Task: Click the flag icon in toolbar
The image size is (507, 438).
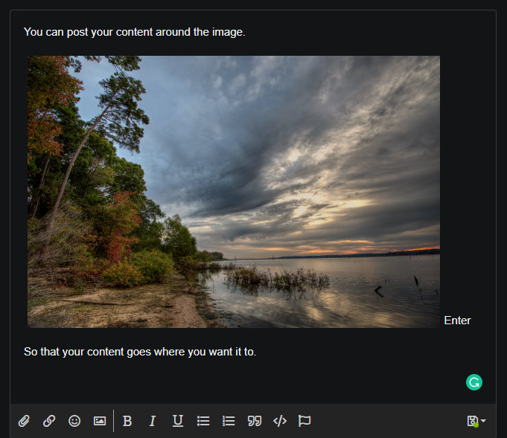Action: click(x=304, y=421)
